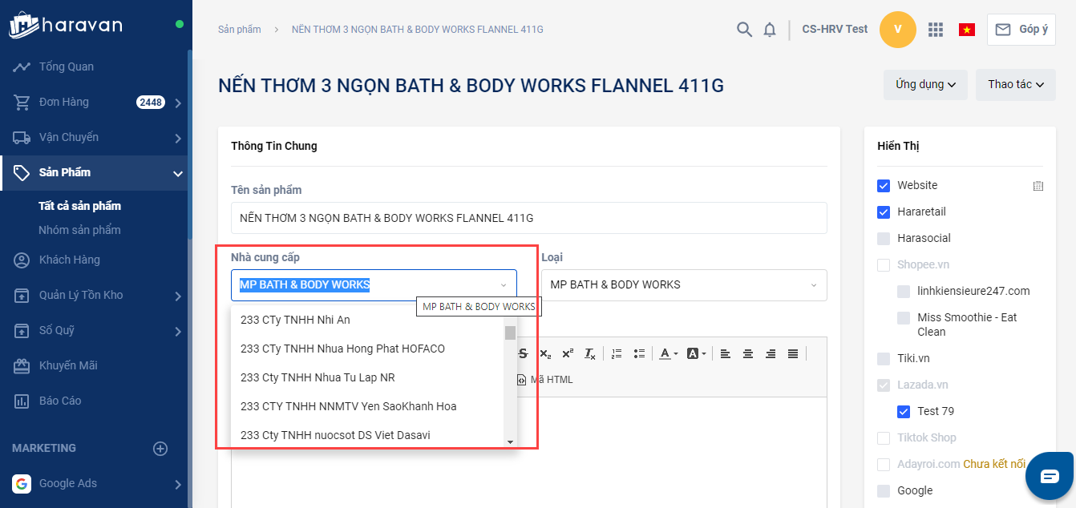Click the clear formatting icon

click(590, 353)
